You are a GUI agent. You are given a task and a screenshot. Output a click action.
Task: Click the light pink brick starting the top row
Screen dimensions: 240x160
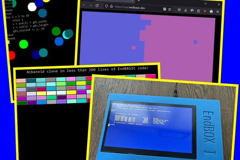[21, 81]
